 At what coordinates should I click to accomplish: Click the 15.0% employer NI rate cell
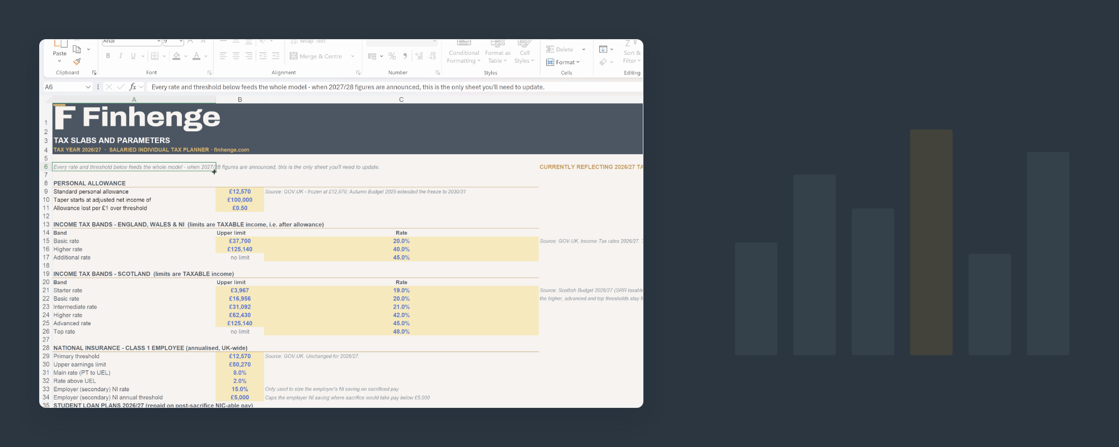click(x=240, y=389)
